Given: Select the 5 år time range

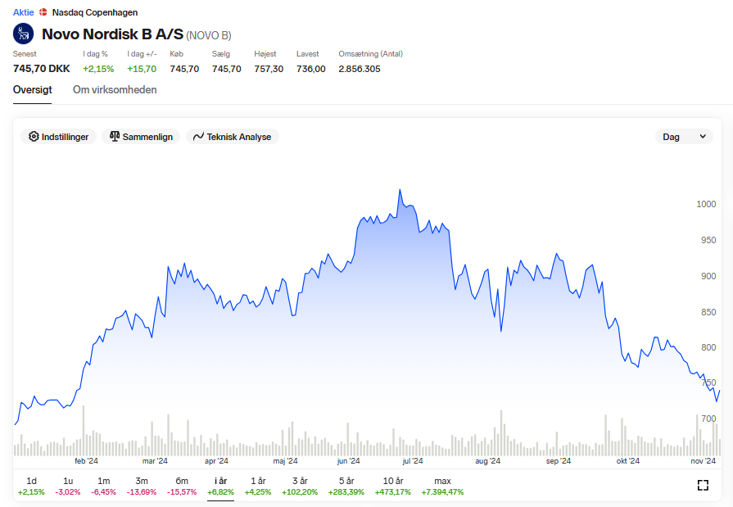Looking at the screenshot, I should pos(346,486).
